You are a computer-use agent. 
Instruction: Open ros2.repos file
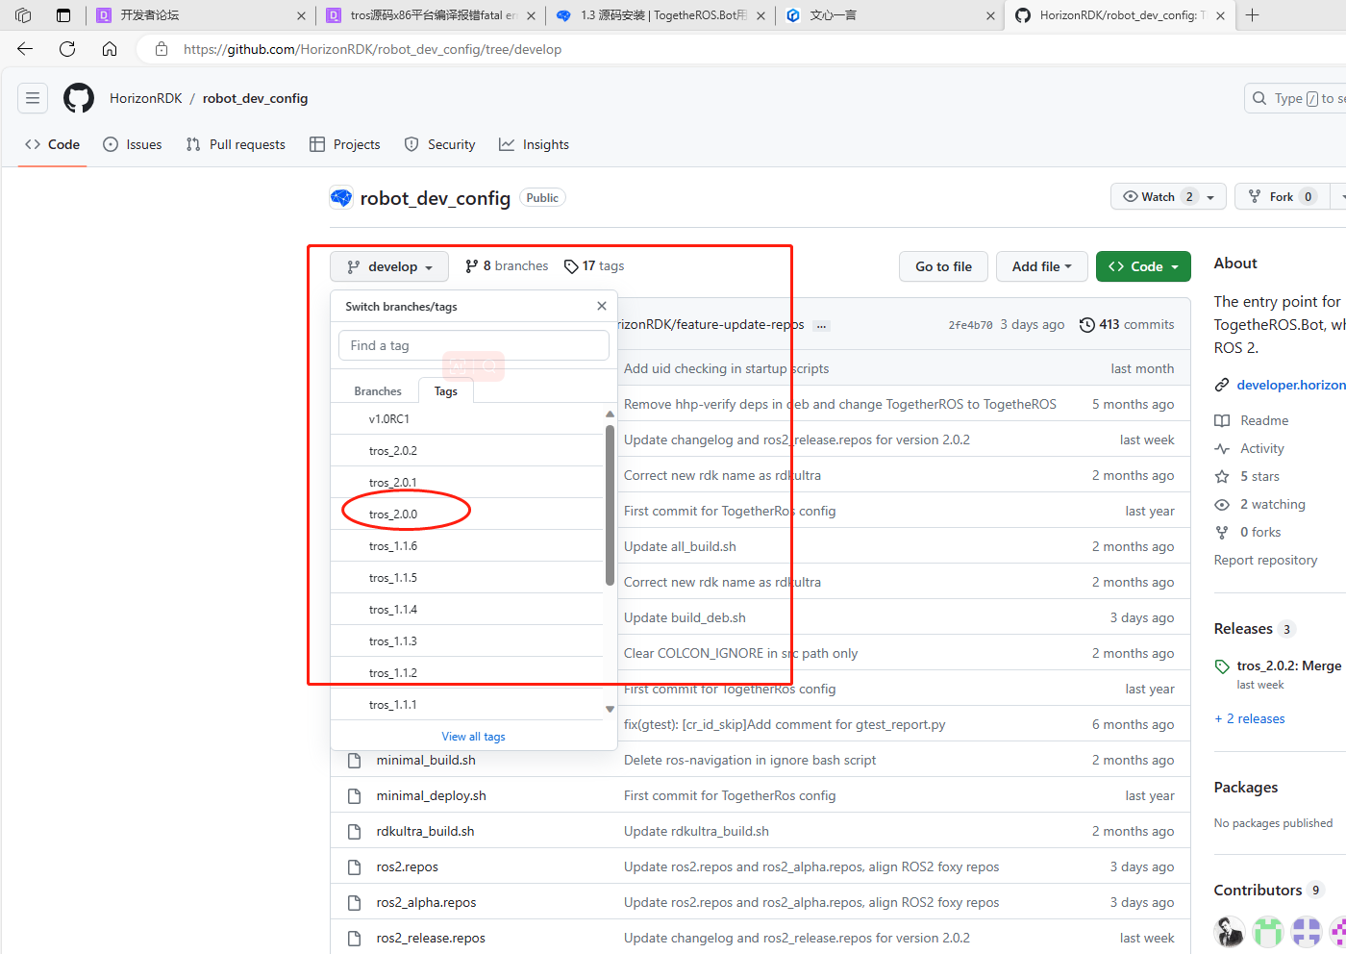click(x=407, y=866)
